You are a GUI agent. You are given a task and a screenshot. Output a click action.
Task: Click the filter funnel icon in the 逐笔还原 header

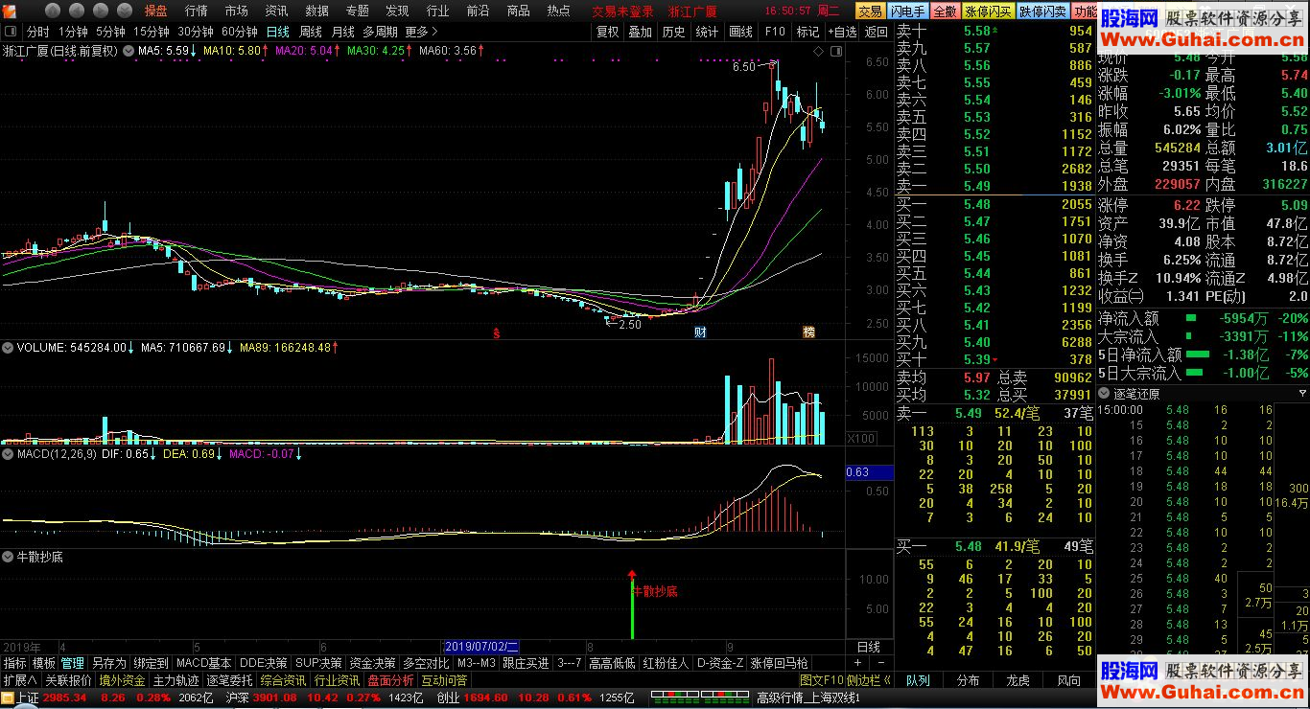pos(1301,394)
